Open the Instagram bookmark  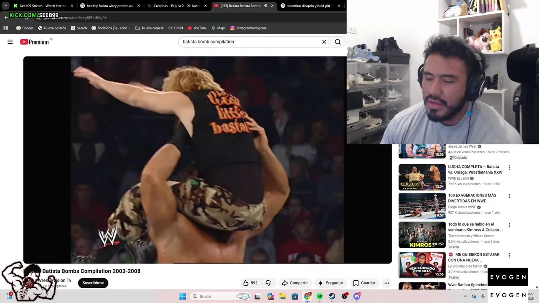click(x=249, y=28)
